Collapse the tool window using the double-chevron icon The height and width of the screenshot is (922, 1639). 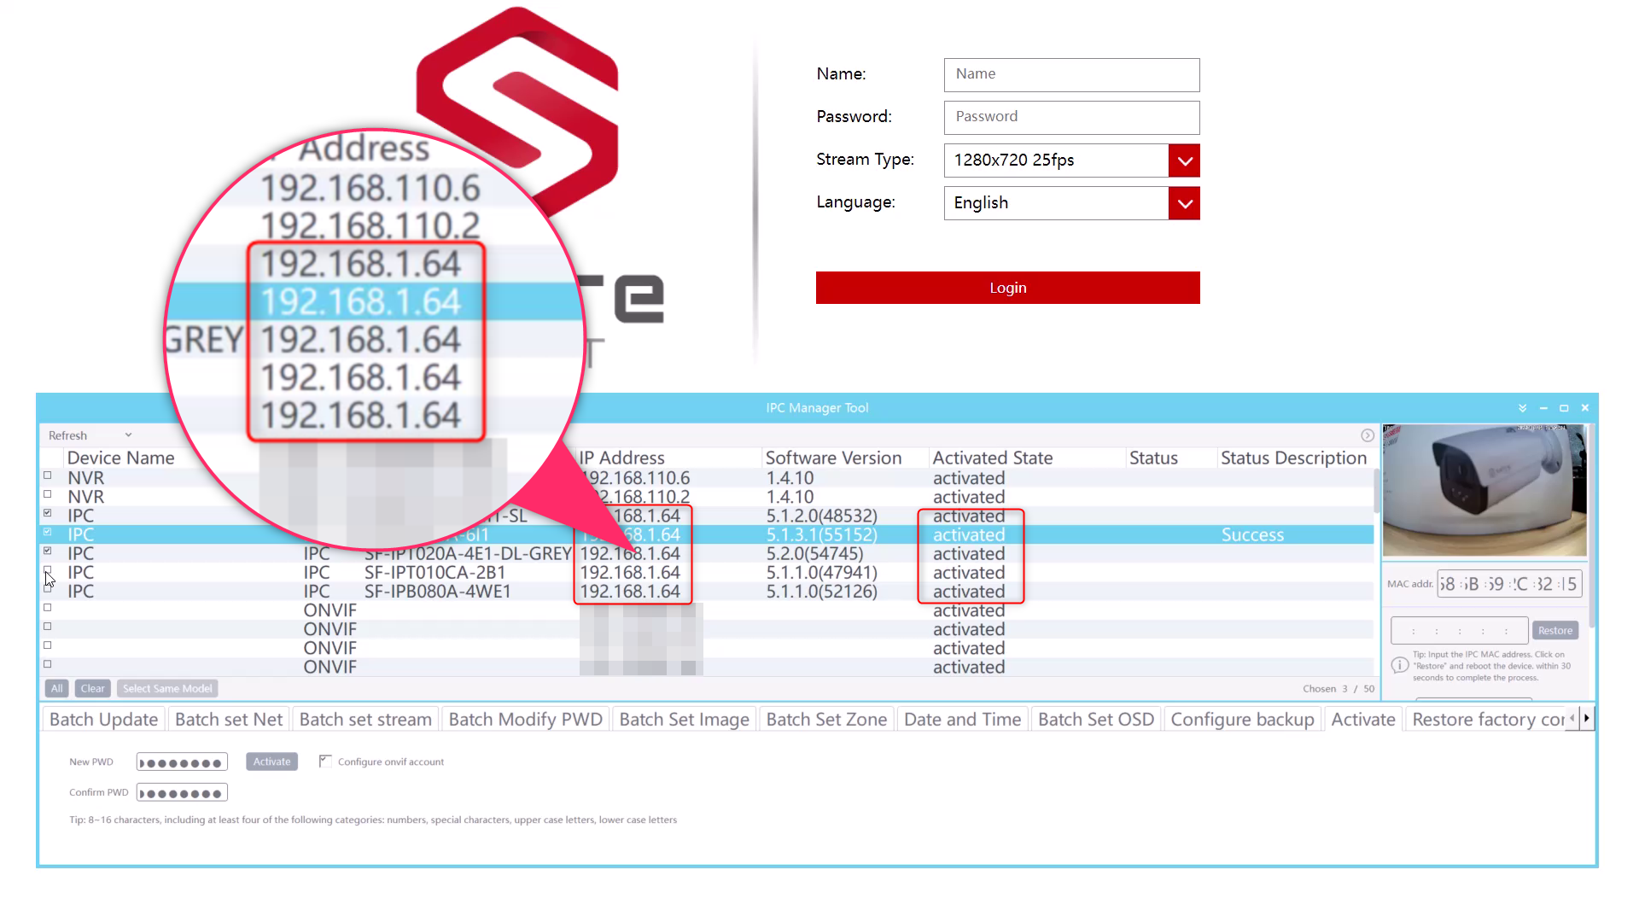coord(1522,407)
